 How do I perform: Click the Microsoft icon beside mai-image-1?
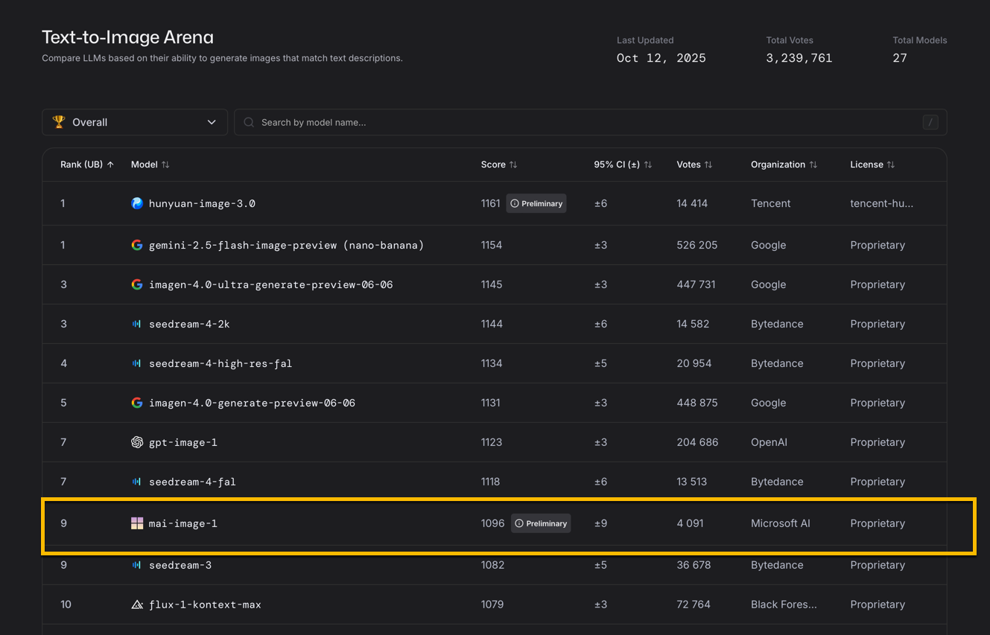(x=137, y=523)
